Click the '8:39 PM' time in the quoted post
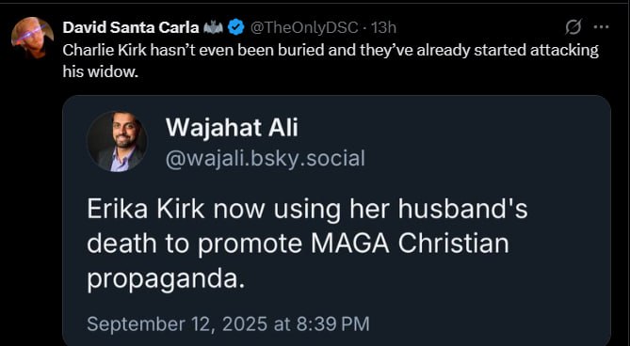Viewport: 630px width, 346px height. pos(332,323)
